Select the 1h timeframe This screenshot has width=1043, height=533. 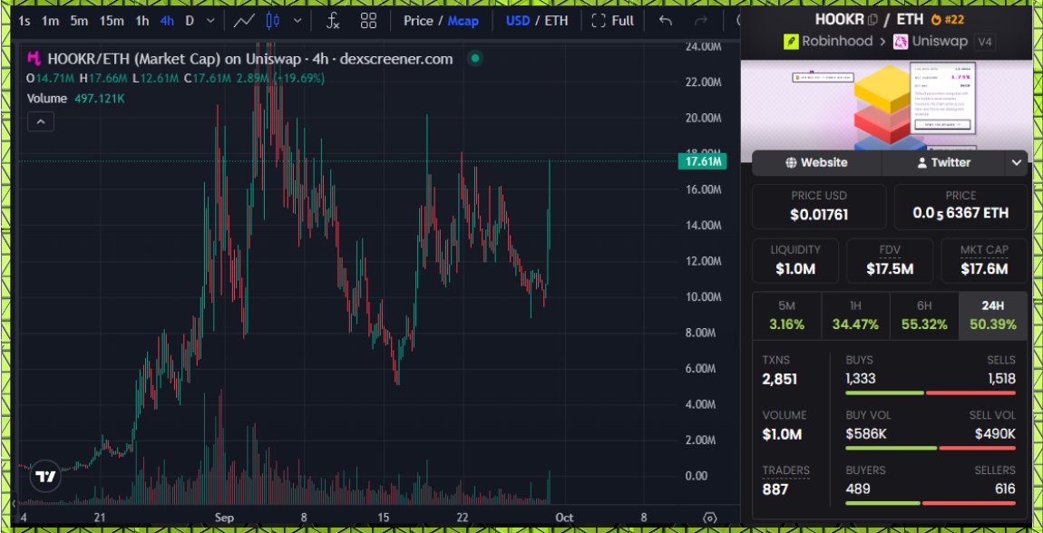141,21
